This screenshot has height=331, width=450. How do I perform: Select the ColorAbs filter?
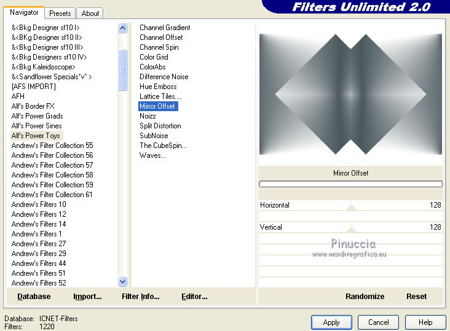152,67
